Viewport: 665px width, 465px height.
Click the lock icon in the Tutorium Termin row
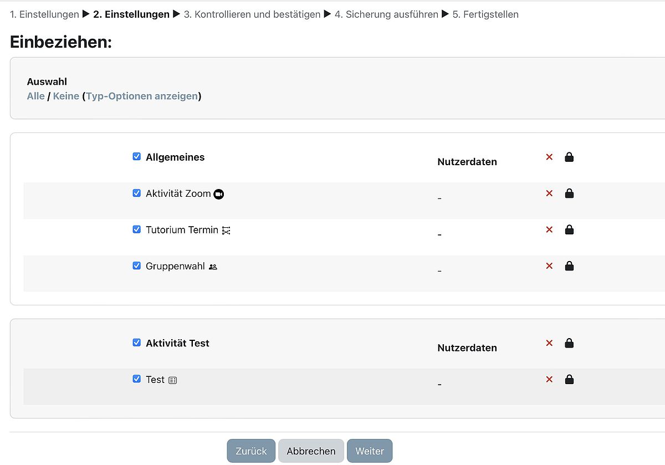tap(569, 229)
